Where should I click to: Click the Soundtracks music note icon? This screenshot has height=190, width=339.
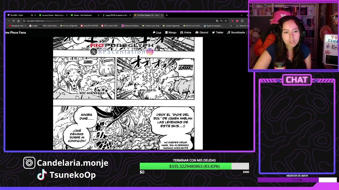pos(229,32)
